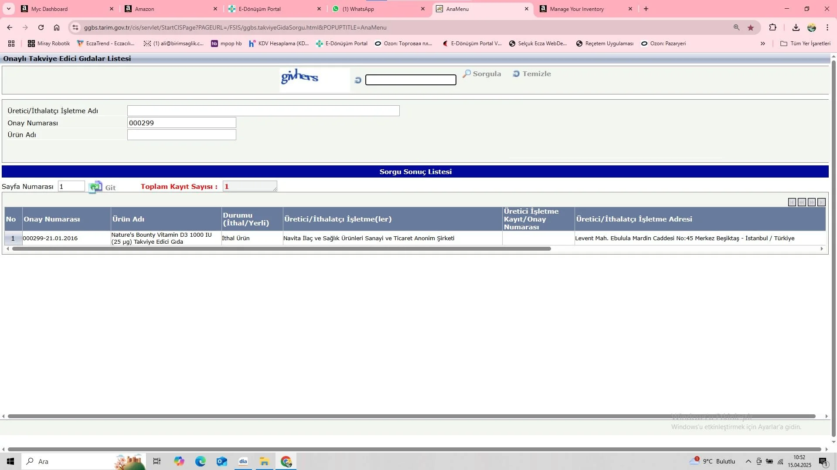Open Chrome three-dot menu
Screen dimensions: 837x470
tap(827, 27)
